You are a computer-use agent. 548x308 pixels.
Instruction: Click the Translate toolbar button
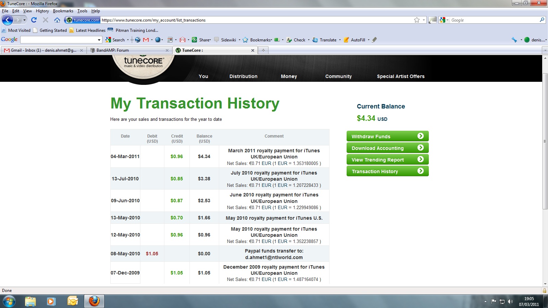(x=324, y=40)
